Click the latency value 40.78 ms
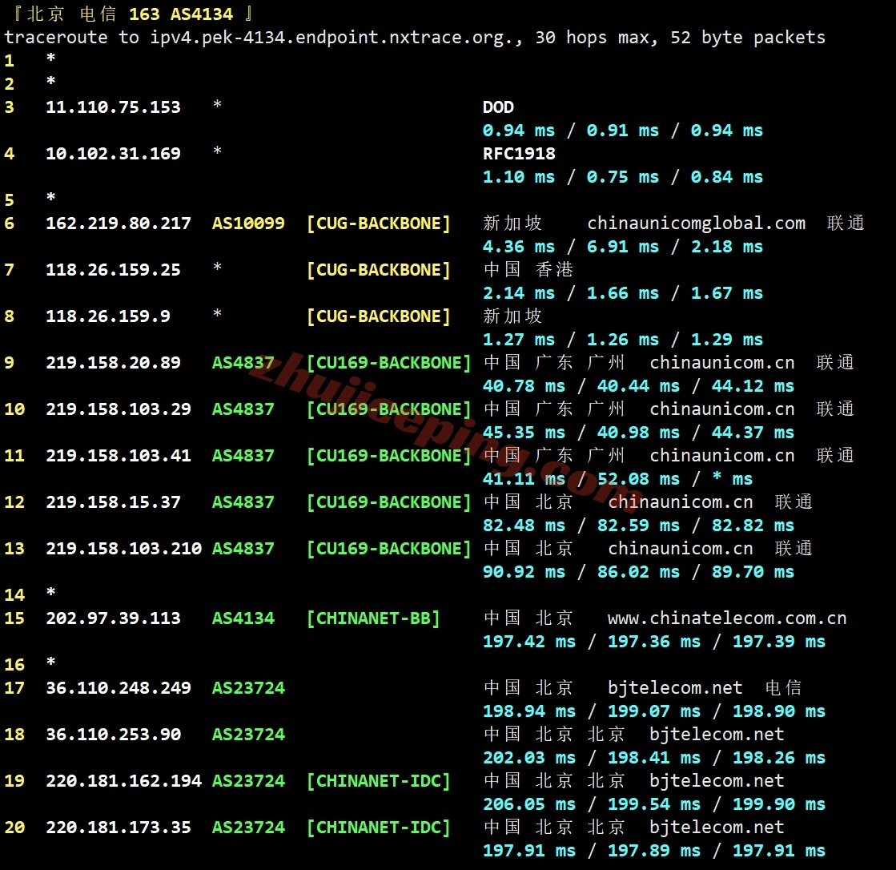The width and height of the screenshot is (896, 870). click(524, 386)
